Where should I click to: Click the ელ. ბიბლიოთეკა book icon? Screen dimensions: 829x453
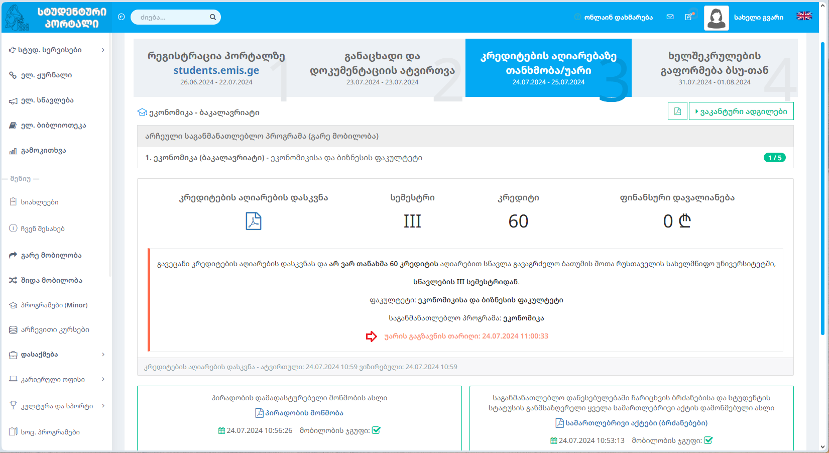(13, 126)
